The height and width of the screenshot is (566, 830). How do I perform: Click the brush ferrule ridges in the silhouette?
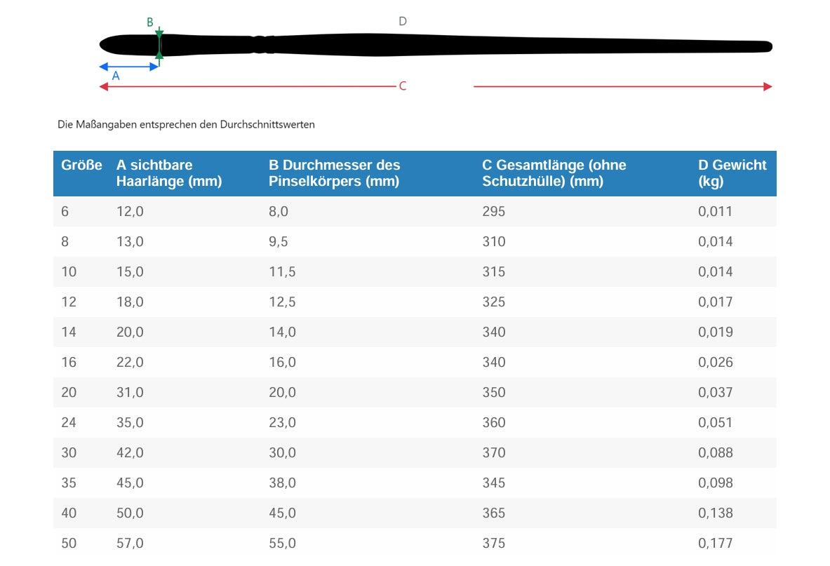click(261, 45)
